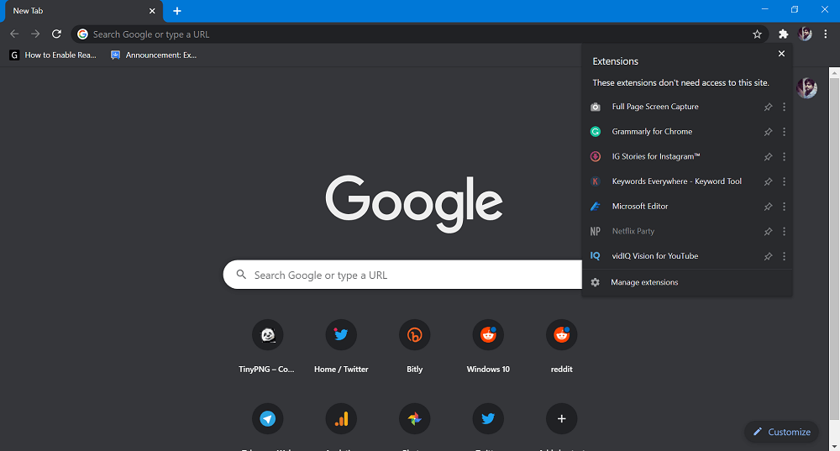Open more actions for Grammarly for Chrome
Viewport: 840px width, 451px height.
[x=785, y=132]
